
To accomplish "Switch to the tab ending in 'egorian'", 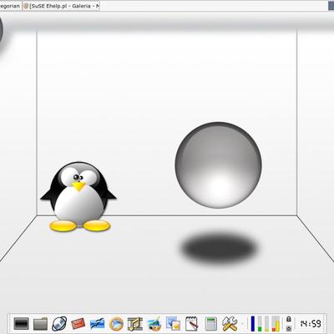I will [x=11, y=6].
